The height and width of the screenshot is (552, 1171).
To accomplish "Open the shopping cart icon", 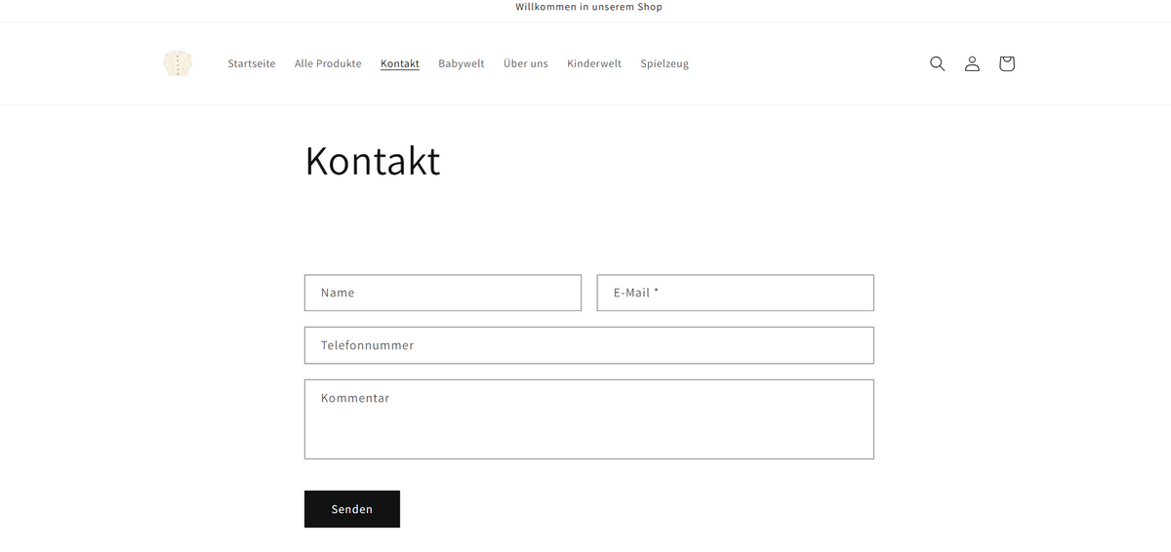I will pos(1007,63).
